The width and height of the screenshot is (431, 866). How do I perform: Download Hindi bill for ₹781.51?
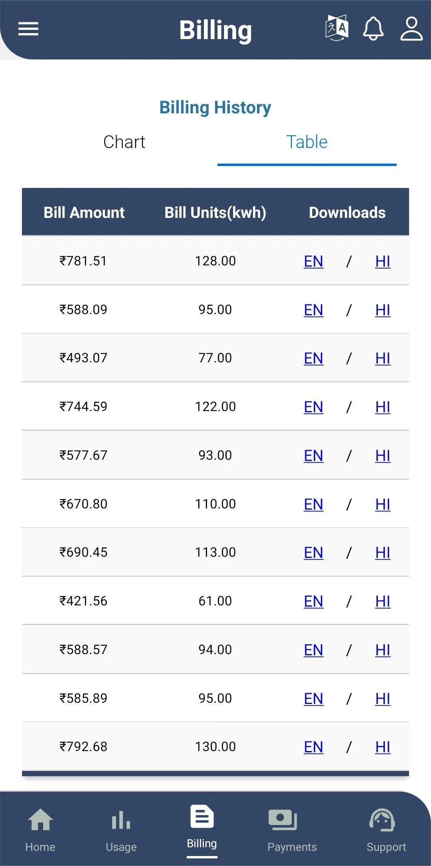[383, 261]
